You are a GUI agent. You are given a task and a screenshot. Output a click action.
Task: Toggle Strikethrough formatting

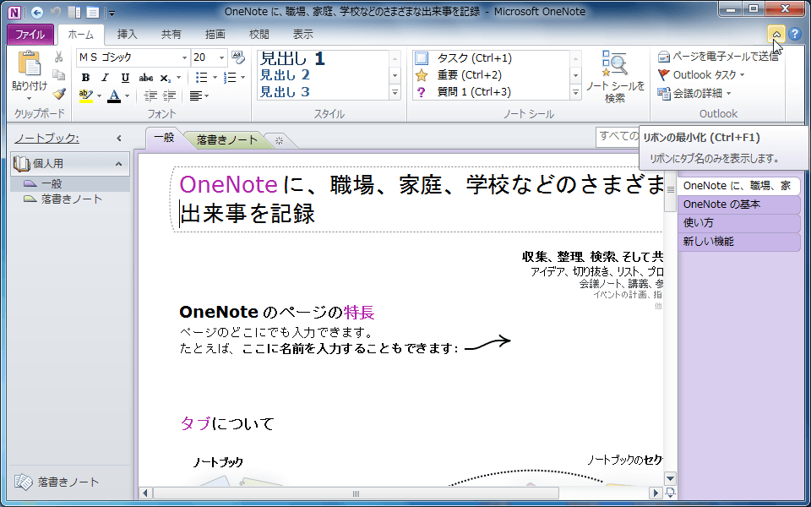click(146, 78)
